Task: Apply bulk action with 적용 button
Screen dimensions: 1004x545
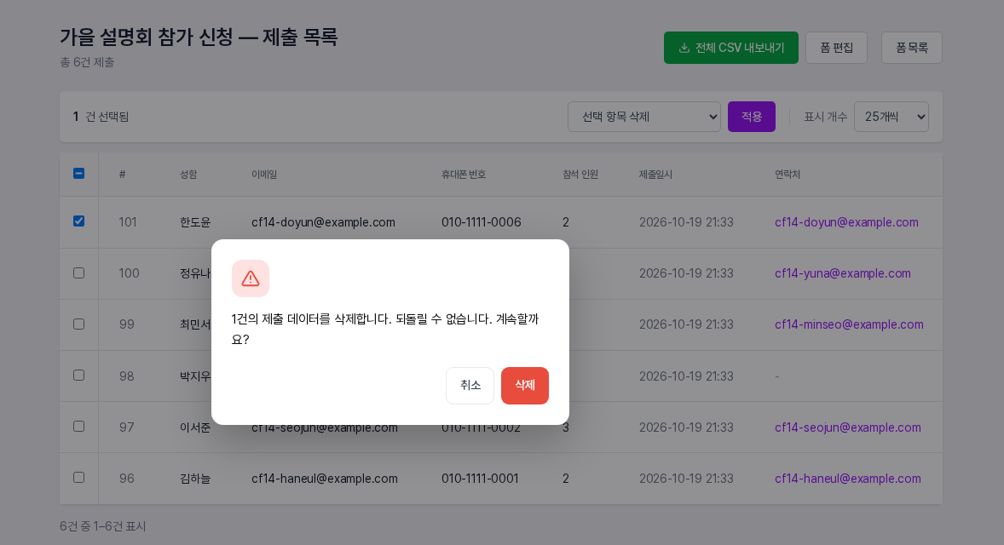Action: click(x=751, y=117)
